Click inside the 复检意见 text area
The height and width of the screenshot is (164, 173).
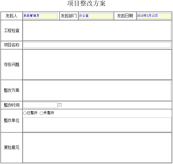click(97, 148)
